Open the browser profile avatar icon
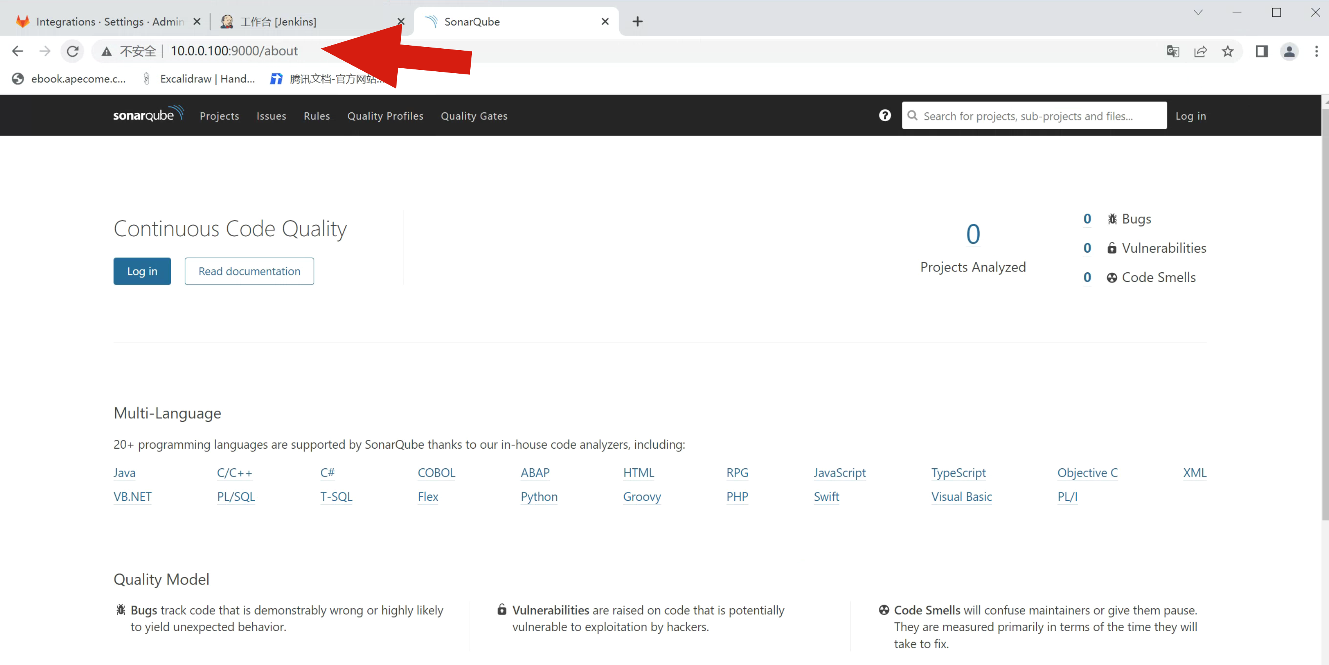Viewport: 1329px width, 665px height. click(1289, 51)
